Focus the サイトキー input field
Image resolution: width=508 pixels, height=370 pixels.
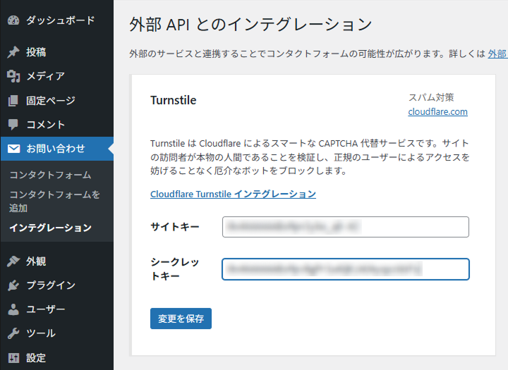[345, 227]
